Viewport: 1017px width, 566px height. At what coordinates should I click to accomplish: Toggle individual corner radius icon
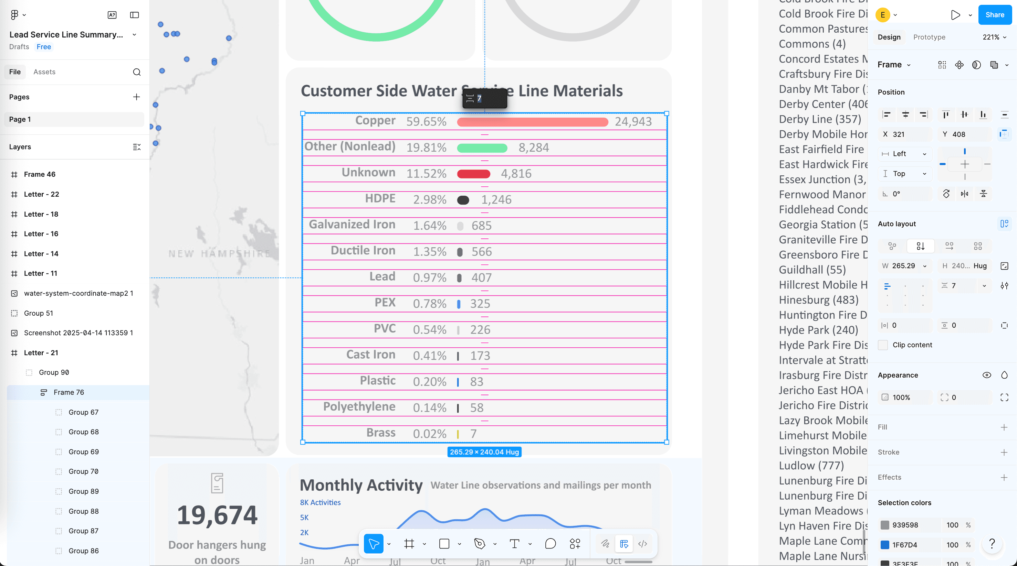point(1004,397)
